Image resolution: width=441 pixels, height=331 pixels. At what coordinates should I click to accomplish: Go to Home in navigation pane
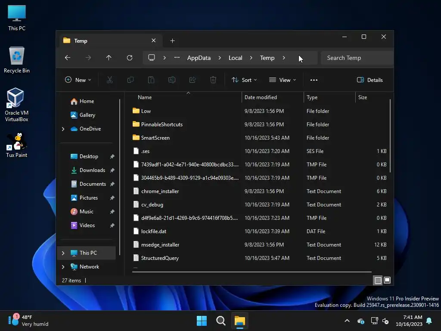[x=87, y=101]
